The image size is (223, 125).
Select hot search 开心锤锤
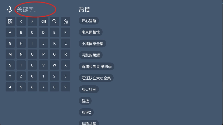pos(89,21)
